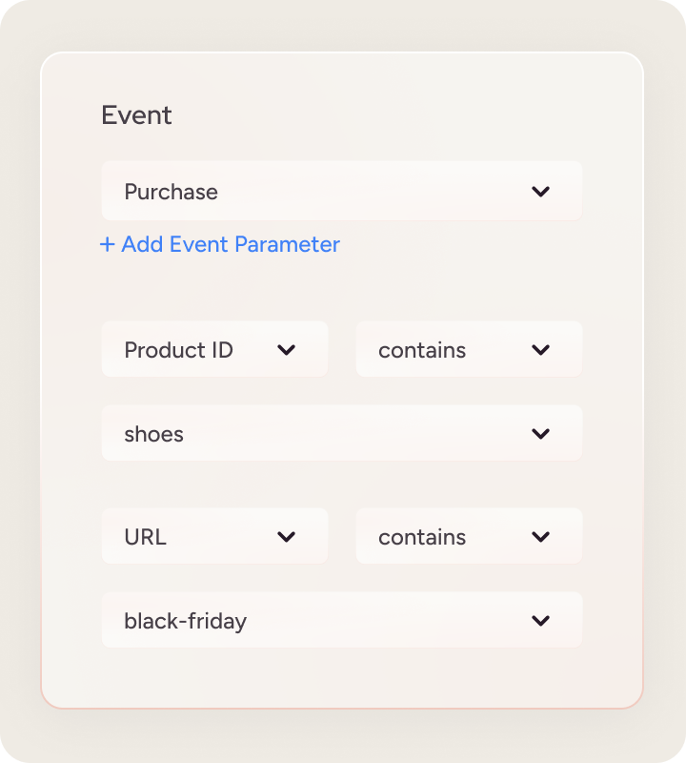
Task: Click the Event section heading
Action: pyautogui.click(x=136, y=115)
